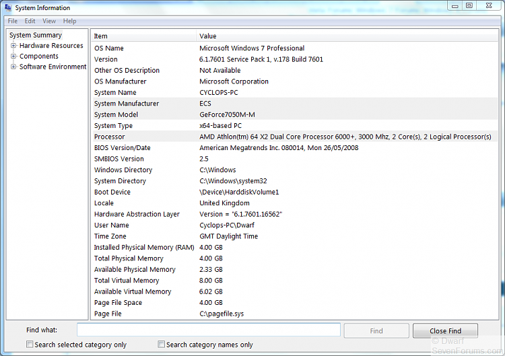
Task: Click the Windows Directory row label
Action: tap(123, 170)
